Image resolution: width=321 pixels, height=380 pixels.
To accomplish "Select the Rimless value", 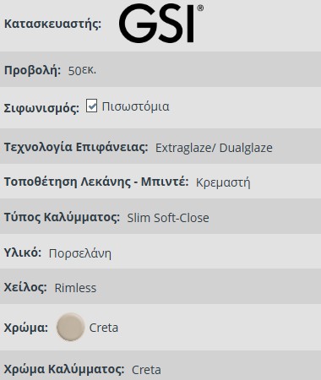I will (x=75, y=288).
